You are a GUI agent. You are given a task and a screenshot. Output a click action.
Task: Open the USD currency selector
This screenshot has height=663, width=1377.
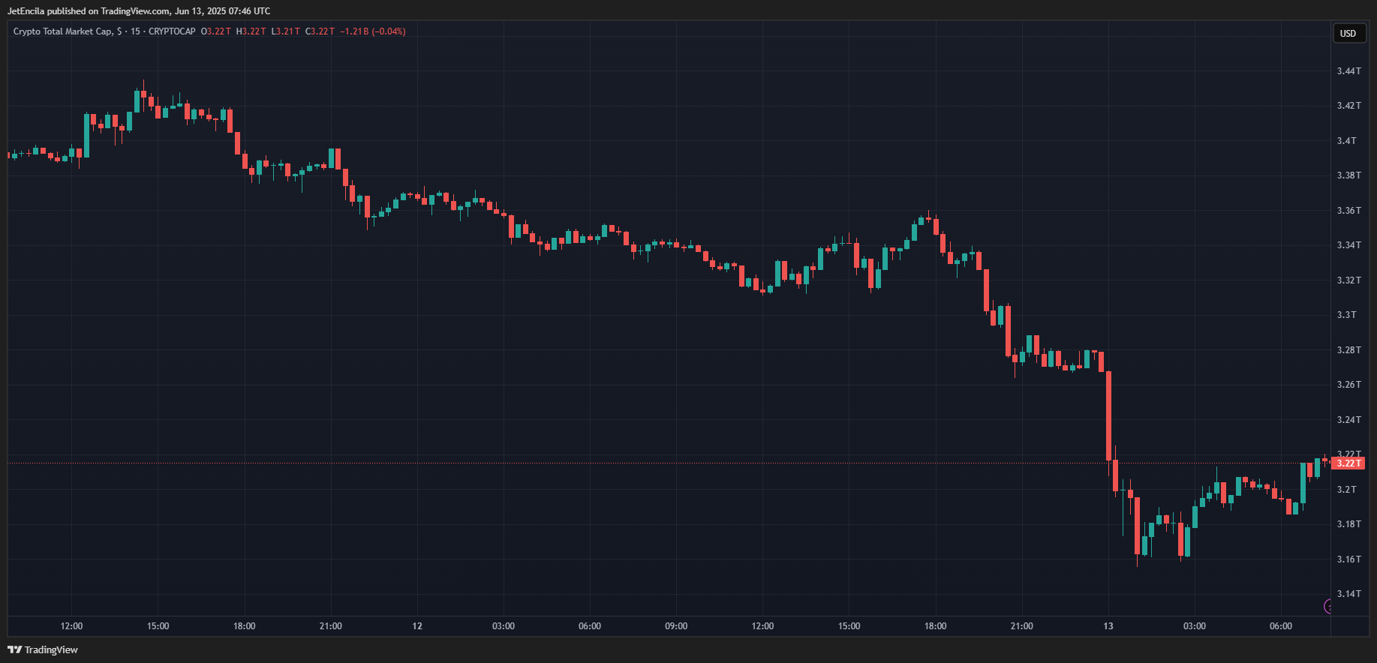1348,33
